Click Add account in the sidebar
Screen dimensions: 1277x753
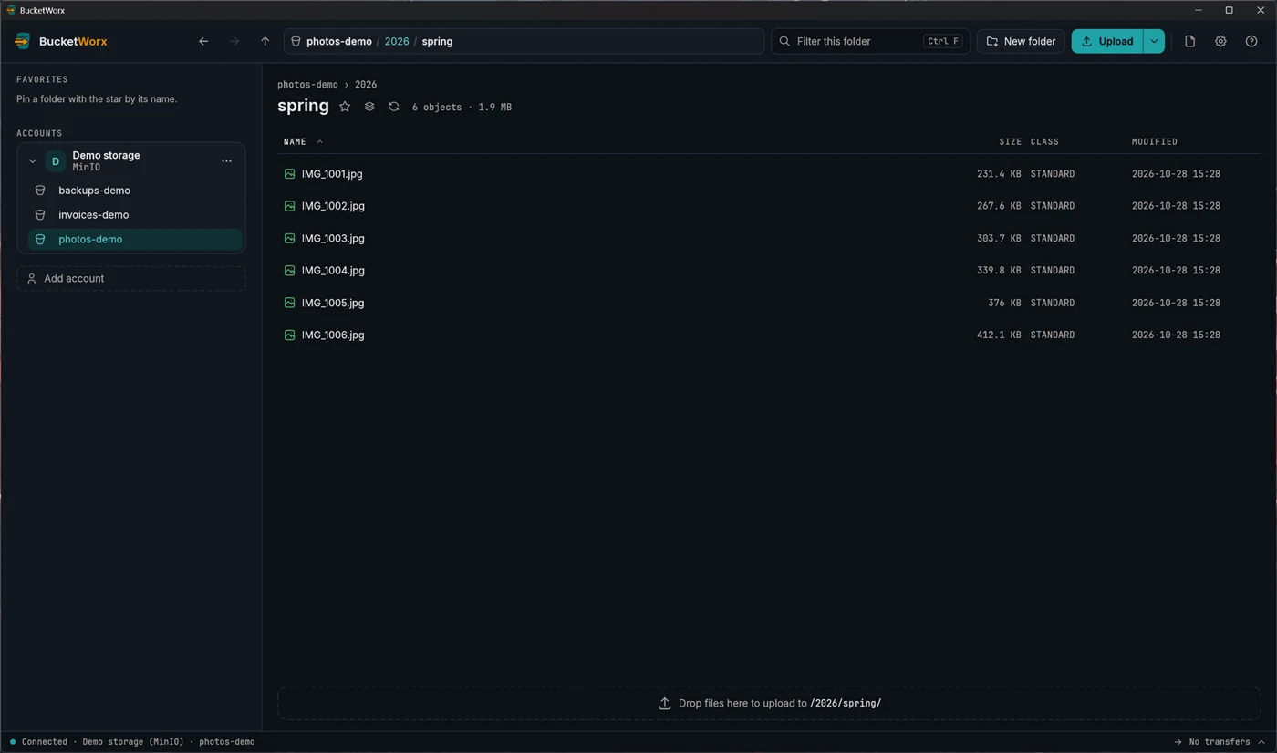[x=130, y=278]
